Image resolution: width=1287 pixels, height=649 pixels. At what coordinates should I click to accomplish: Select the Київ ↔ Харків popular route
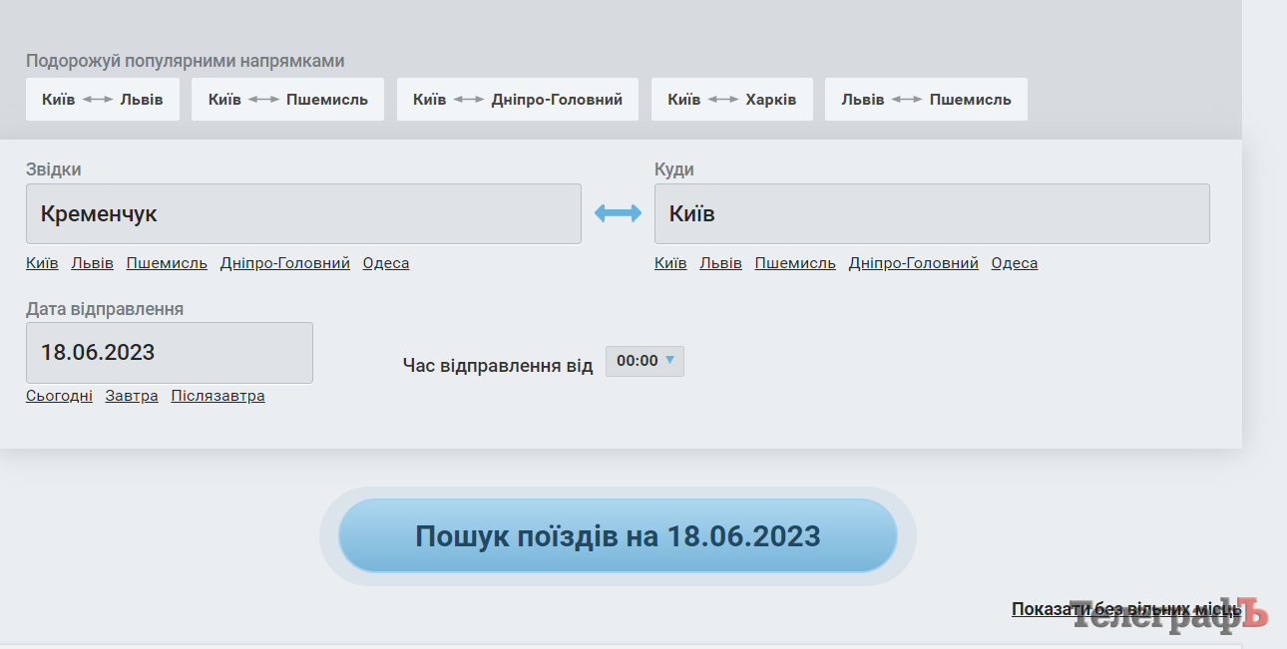tap(731, 100)
